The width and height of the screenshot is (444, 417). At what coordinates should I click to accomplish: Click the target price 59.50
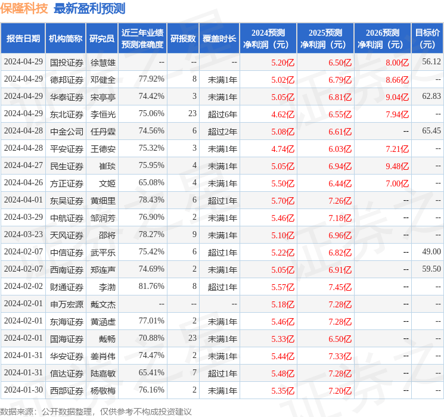pyautogui.click(x=431, y=269)
